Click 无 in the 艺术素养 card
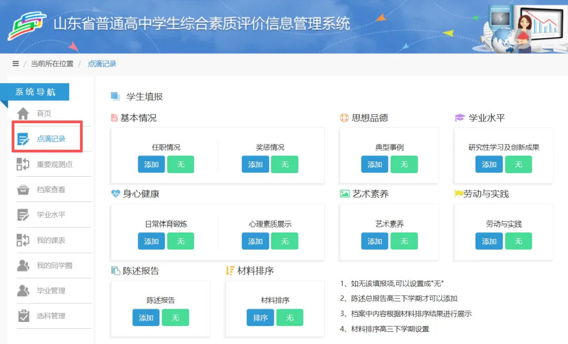This screenshot has height=344, width=568. 404,241
